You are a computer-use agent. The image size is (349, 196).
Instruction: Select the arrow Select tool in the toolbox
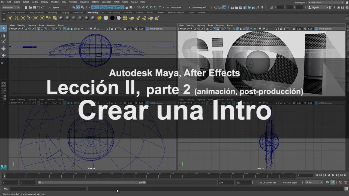(4, 28)
